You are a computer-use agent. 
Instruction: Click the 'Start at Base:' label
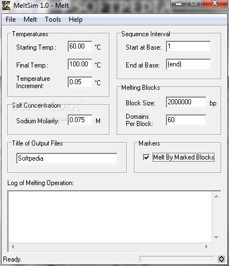[x=144, y=47]
